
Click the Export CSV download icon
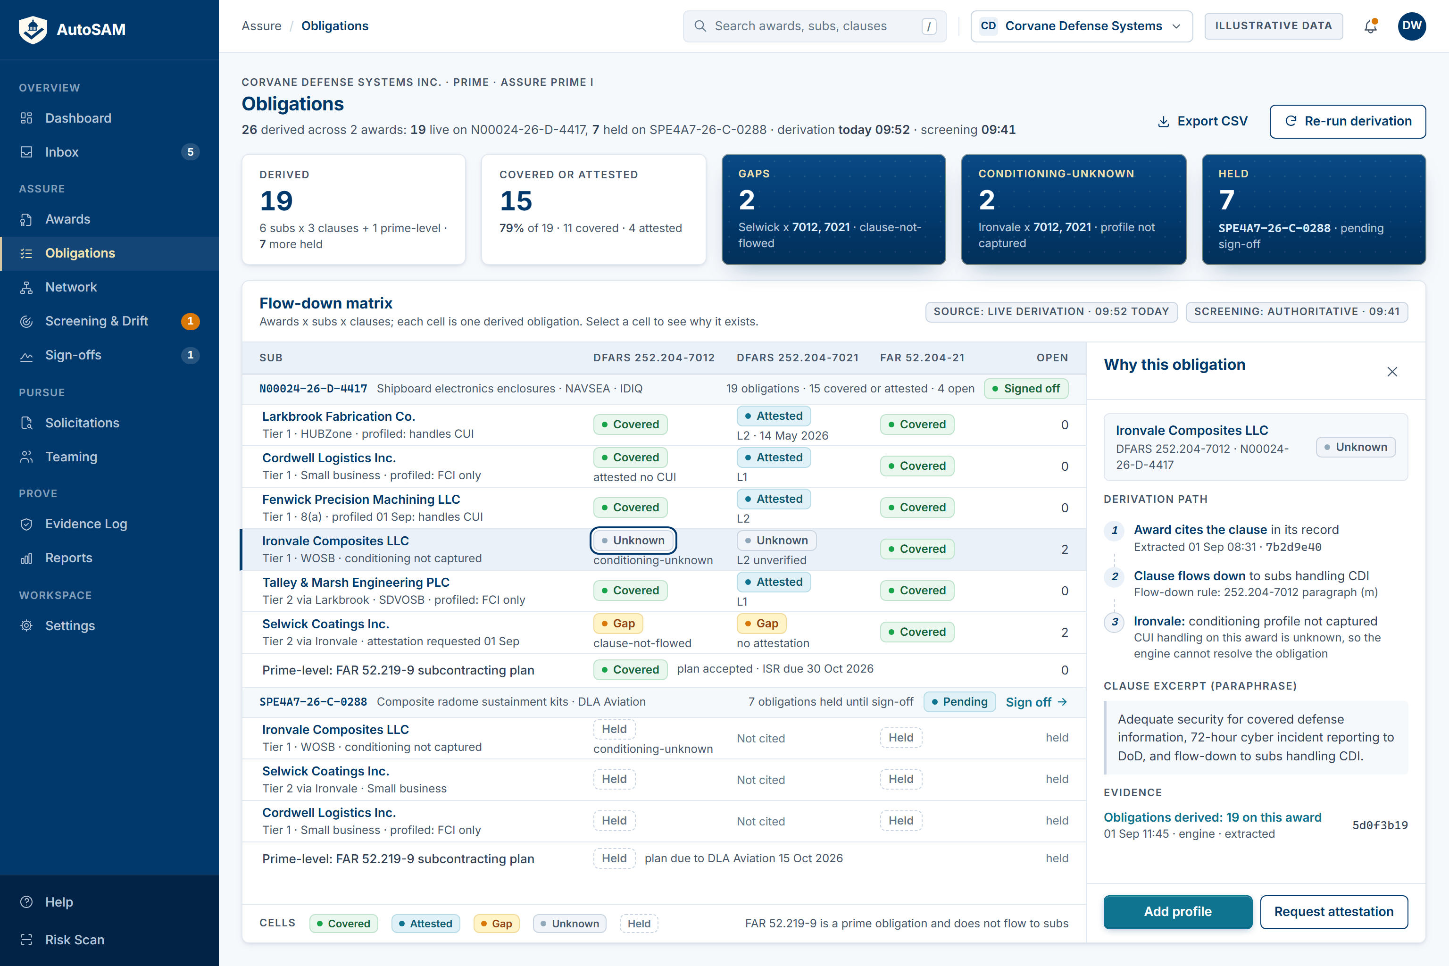point(1163,121)
